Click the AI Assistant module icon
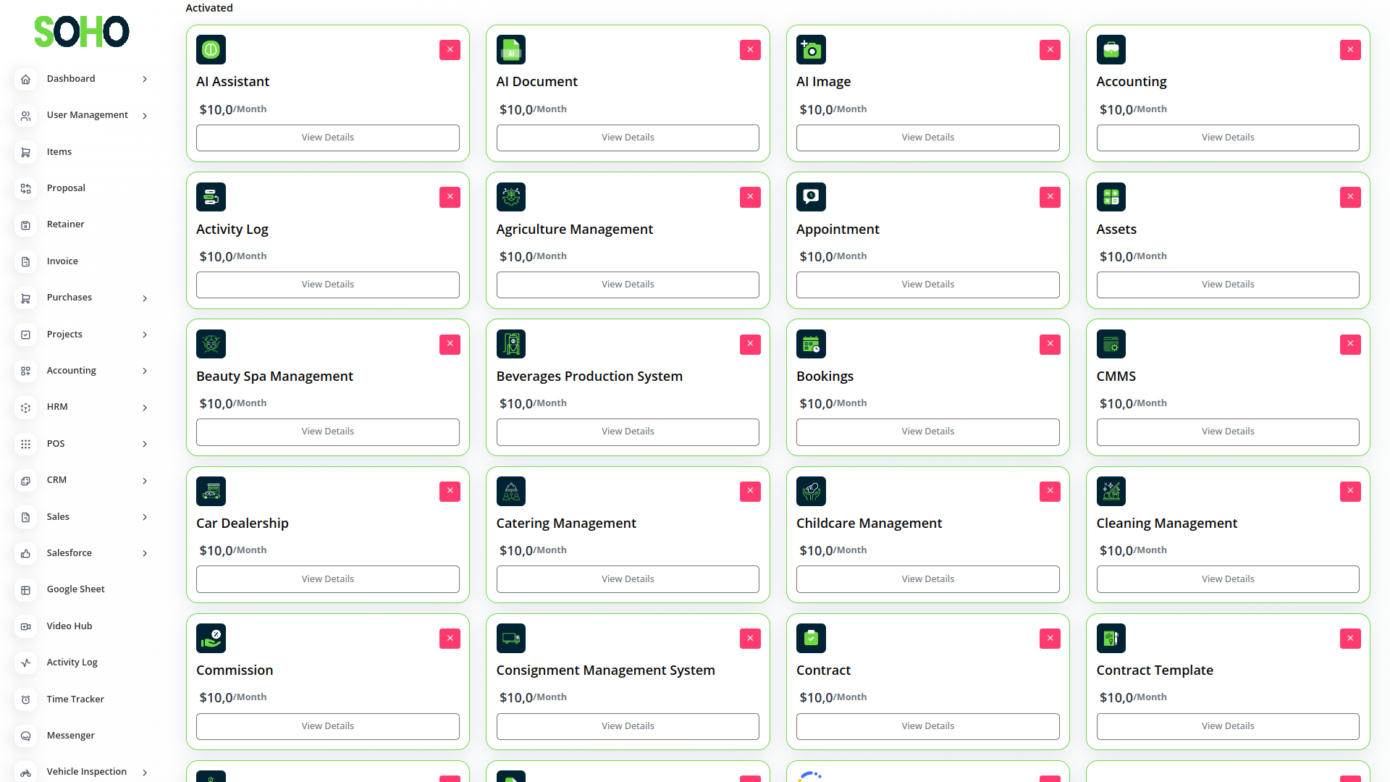1390x782 pixels. [211, 50]
